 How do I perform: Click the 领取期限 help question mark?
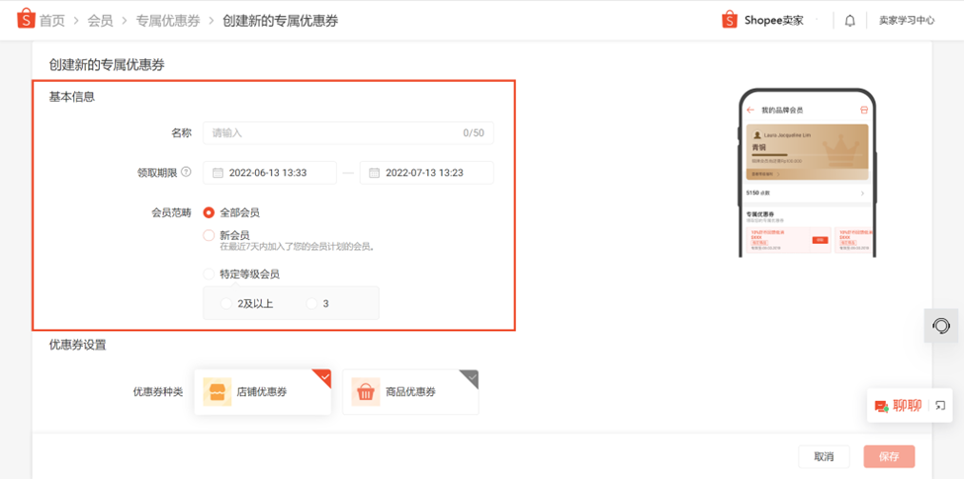click(x=186, y=172)
